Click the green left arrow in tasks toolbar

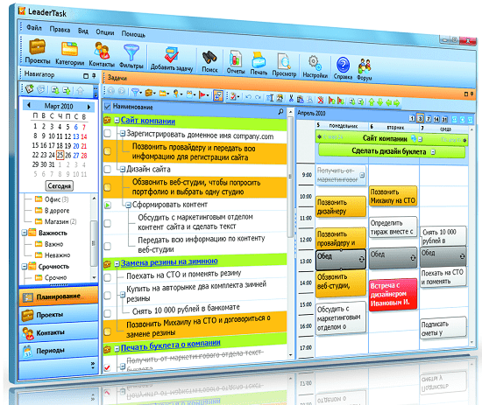(x=388, y=103)
